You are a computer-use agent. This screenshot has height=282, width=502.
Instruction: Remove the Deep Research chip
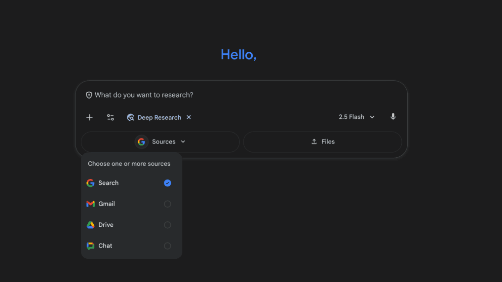pyautogui.click(x=189, y=117)
